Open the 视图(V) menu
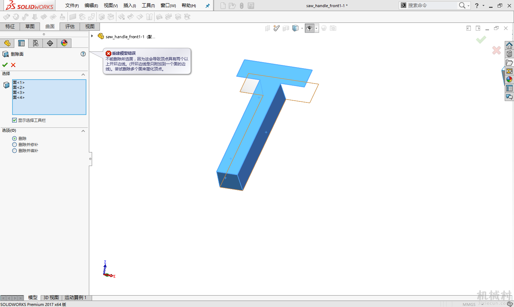This screenshot has height=307, width=514. click(111, 5)
